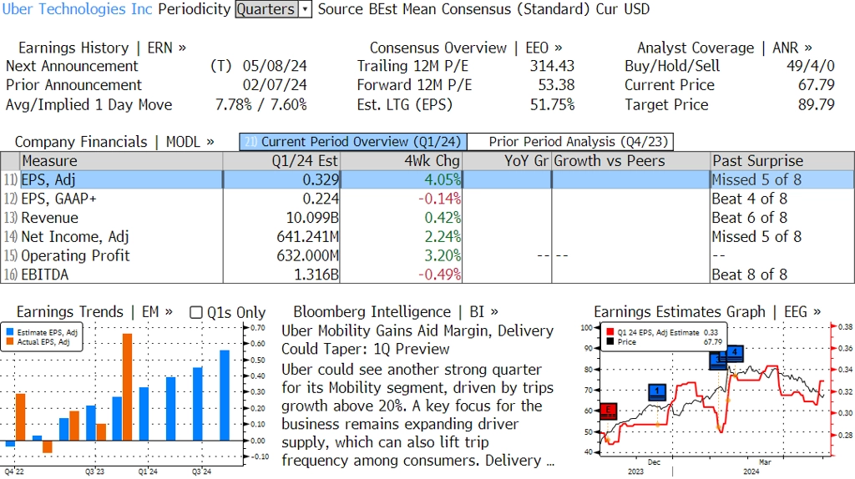Click the EBITDA estimate 1.316B cell
Image resolution: width=855 pixels, height=479 pixels.
click(281, 275)
